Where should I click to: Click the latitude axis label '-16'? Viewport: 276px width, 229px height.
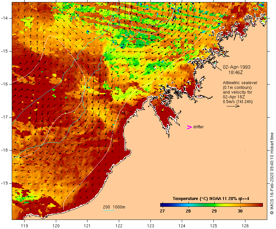[4, 84]
